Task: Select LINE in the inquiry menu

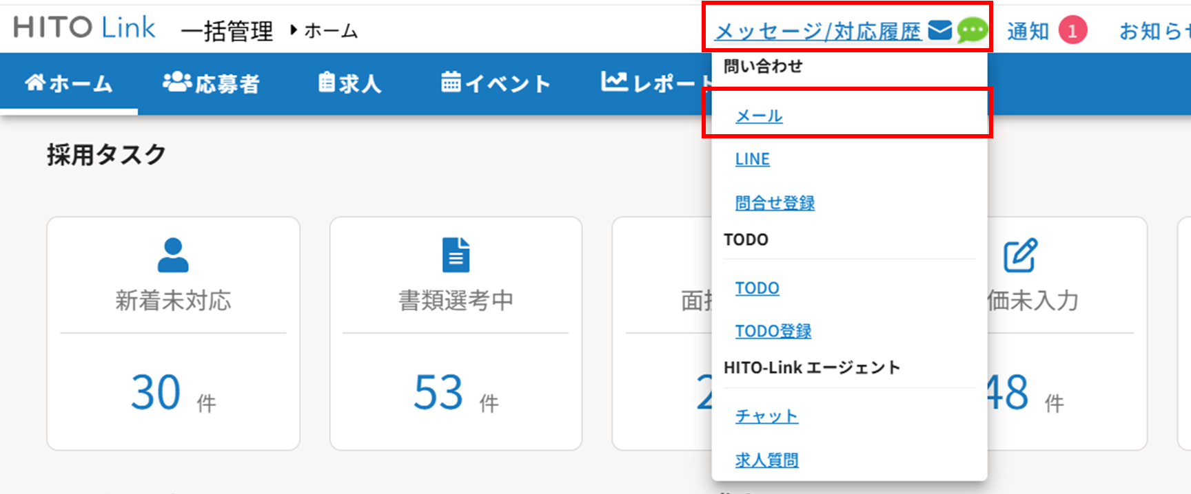Action: pos(752,160)
